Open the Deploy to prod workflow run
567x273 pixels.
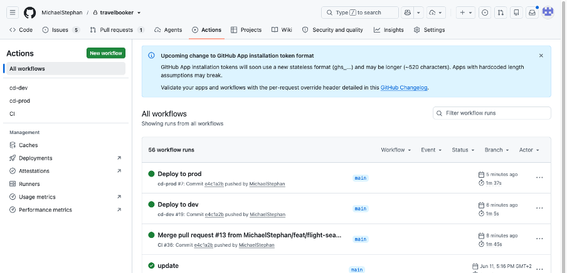click(x=179, y=174)
